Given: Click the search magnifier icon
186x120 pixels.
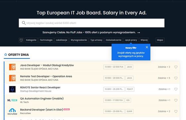Looking at the screenshot, I should [x=24, y=23].
